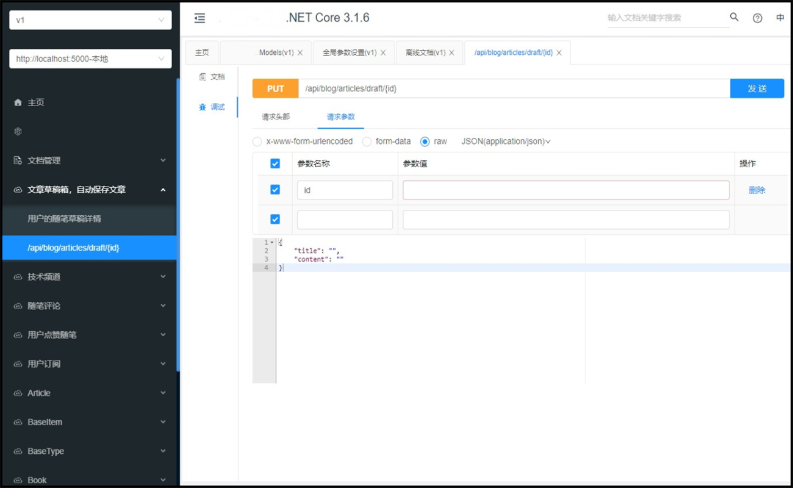Select x-www-form-urlencoded radio option
793x488 pixels.
click(257, 142)
